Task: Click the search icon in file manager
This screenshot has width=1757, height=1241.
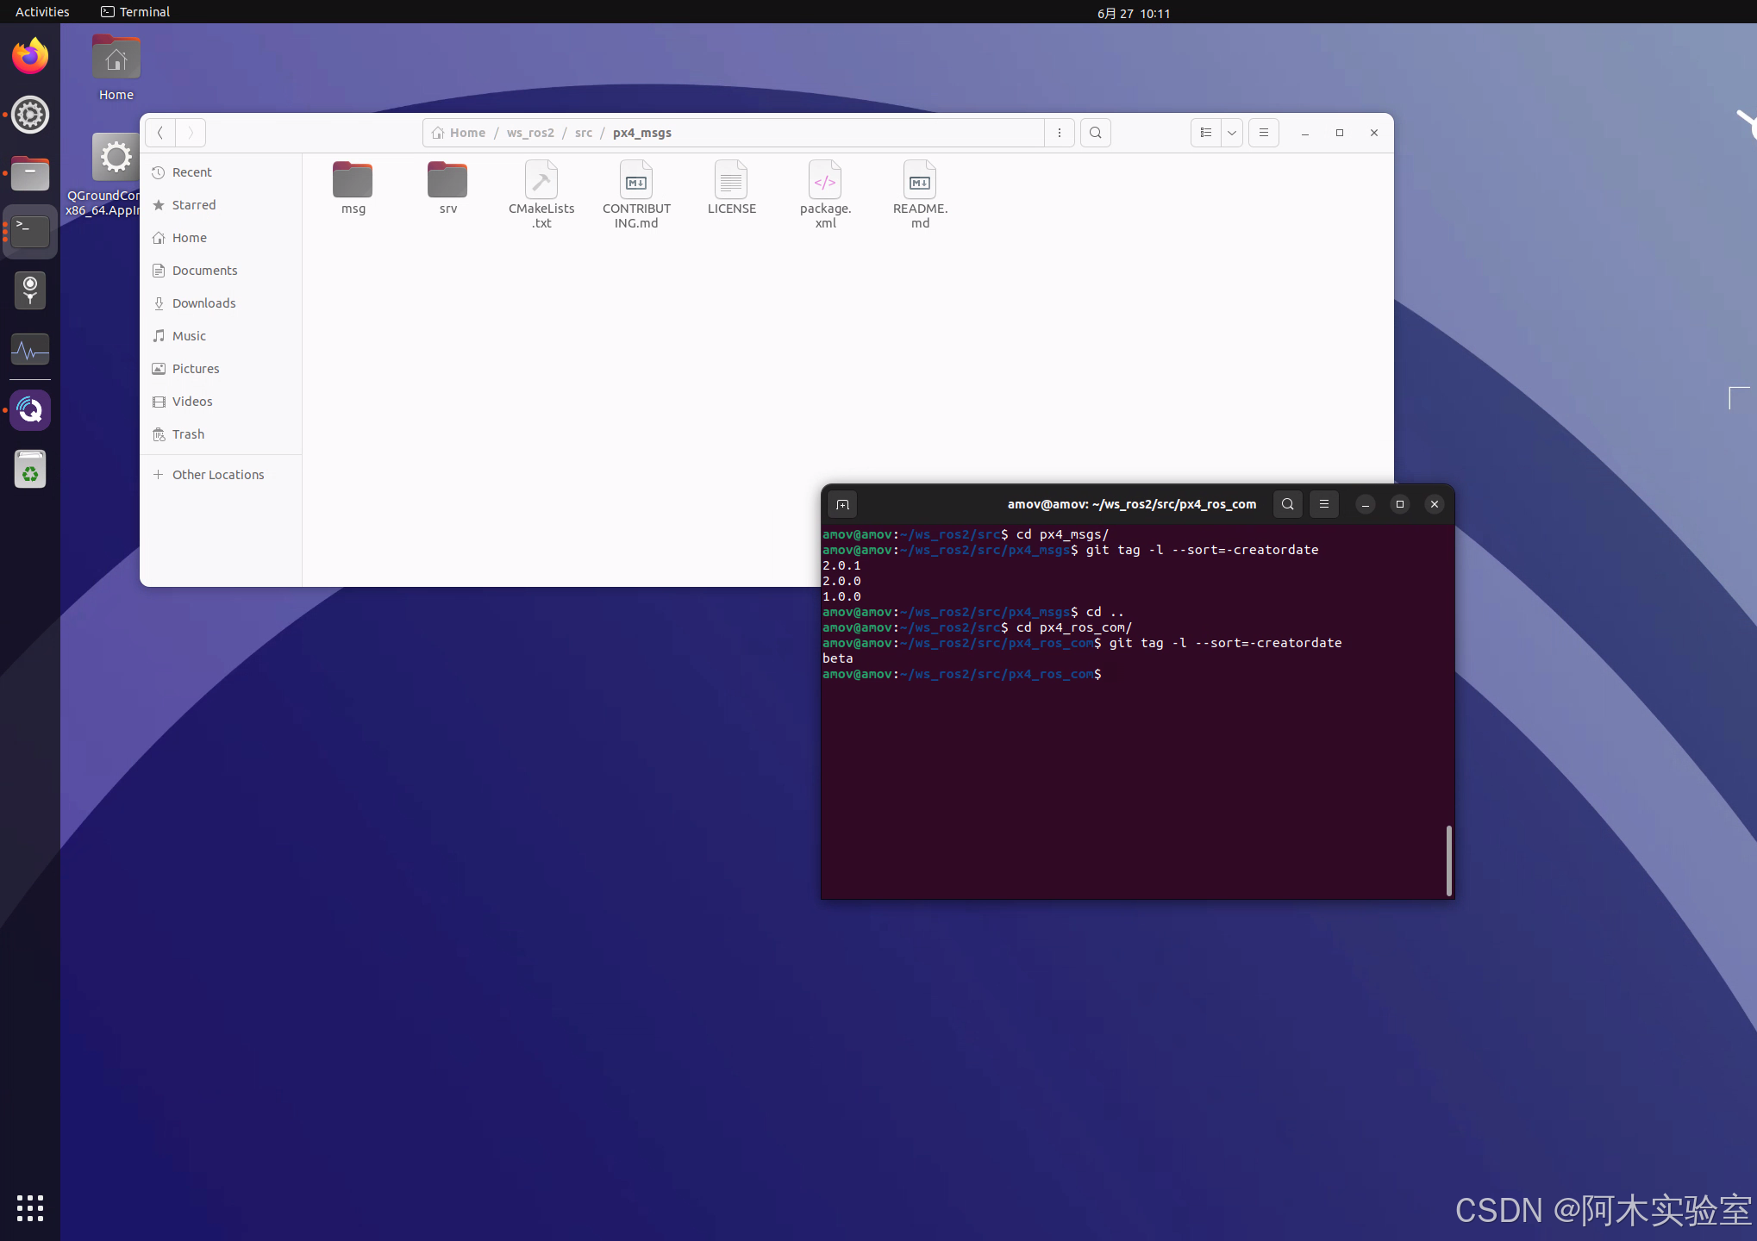Action: 1095,133
